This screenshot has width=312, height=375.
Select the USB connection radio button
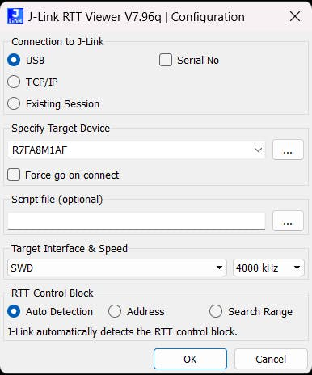[x=14, y=60]
